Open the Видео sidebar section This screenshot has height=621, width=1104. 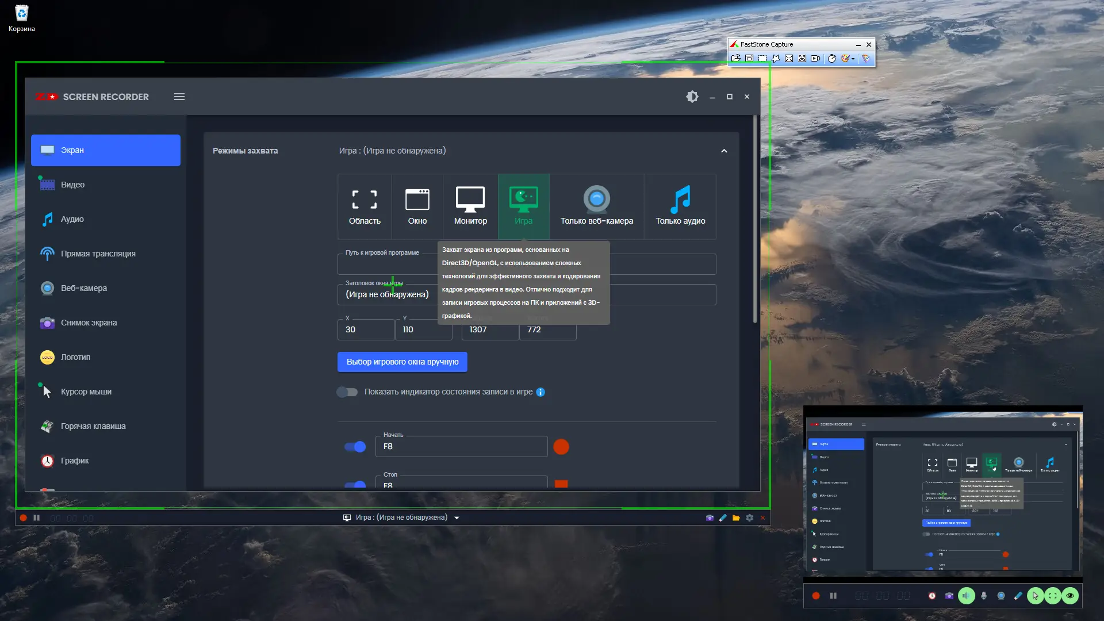coord(72,185)
